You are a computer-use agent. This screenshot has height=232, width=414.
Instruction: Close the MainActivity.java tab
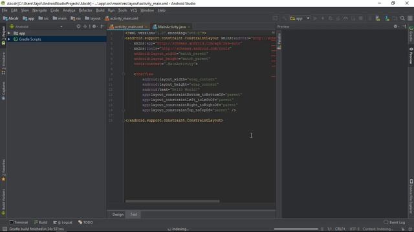pyautogui.click(x=189, y=27)
